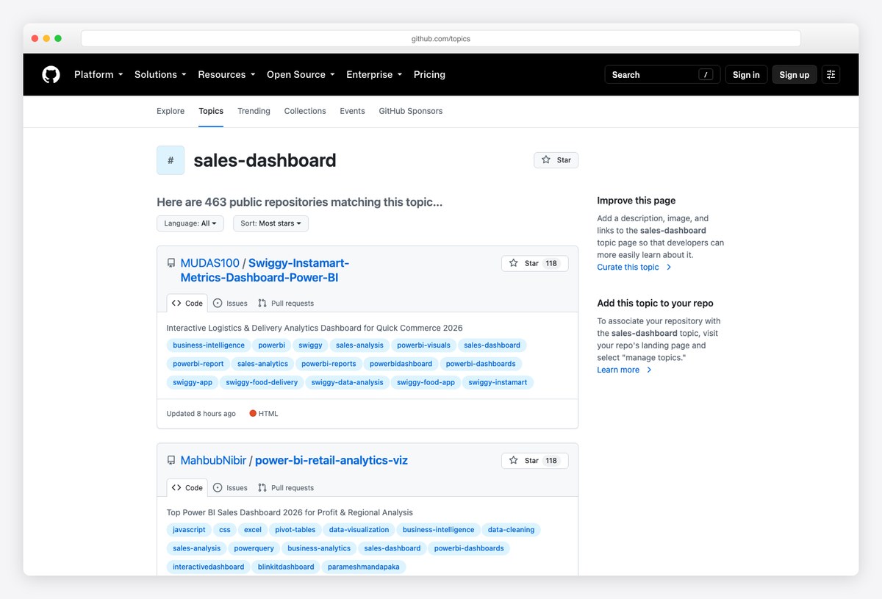Screen dimensions: 882x599
Task: Click the Sign in button
Action: pos(746,74)
